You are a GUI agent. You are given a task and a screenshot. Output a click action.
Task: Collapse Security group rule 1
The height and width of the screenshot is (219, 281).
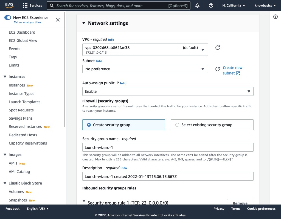[84, 201]
